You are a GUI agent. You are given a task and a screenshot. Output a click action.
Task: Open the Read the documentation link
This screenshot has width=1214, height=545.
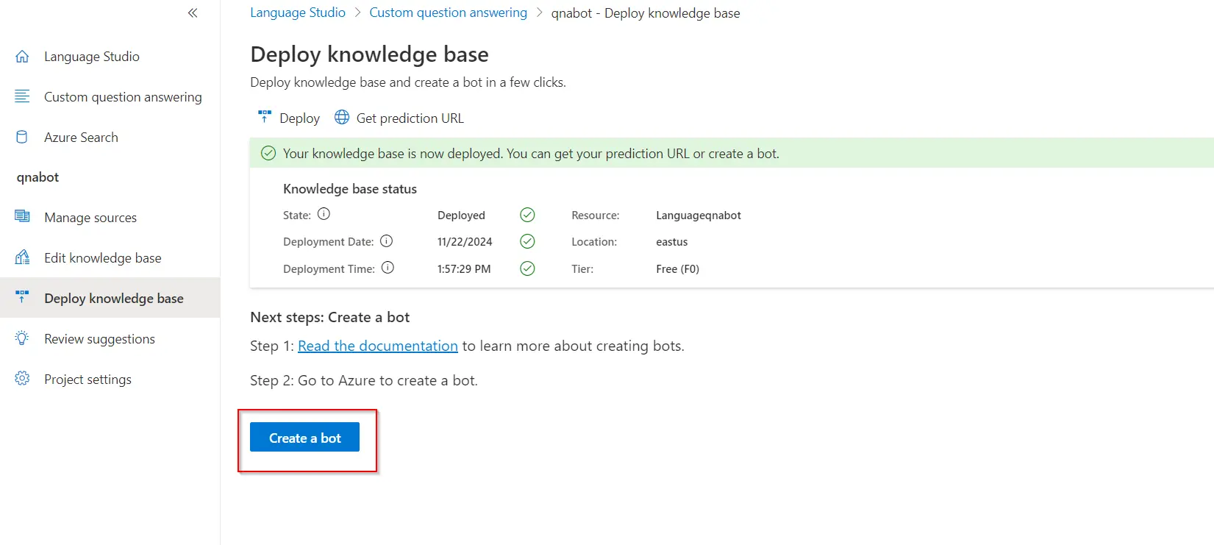tap(377, 346)
